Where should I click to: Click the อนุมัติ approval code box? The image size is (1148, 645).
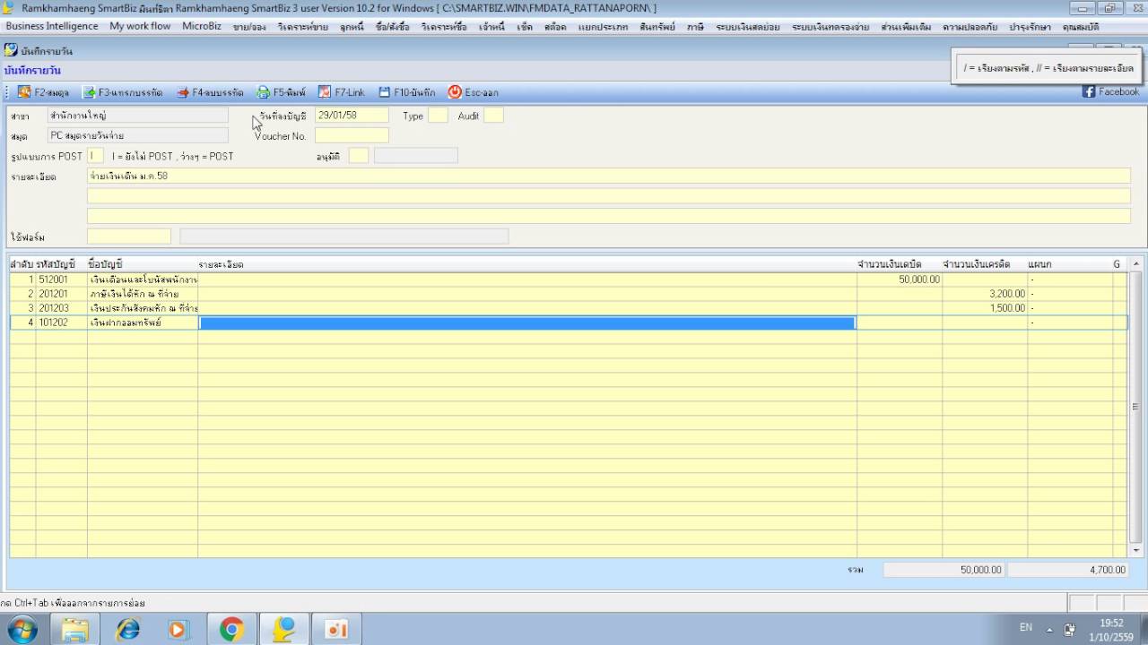click(x=358, y=156)
